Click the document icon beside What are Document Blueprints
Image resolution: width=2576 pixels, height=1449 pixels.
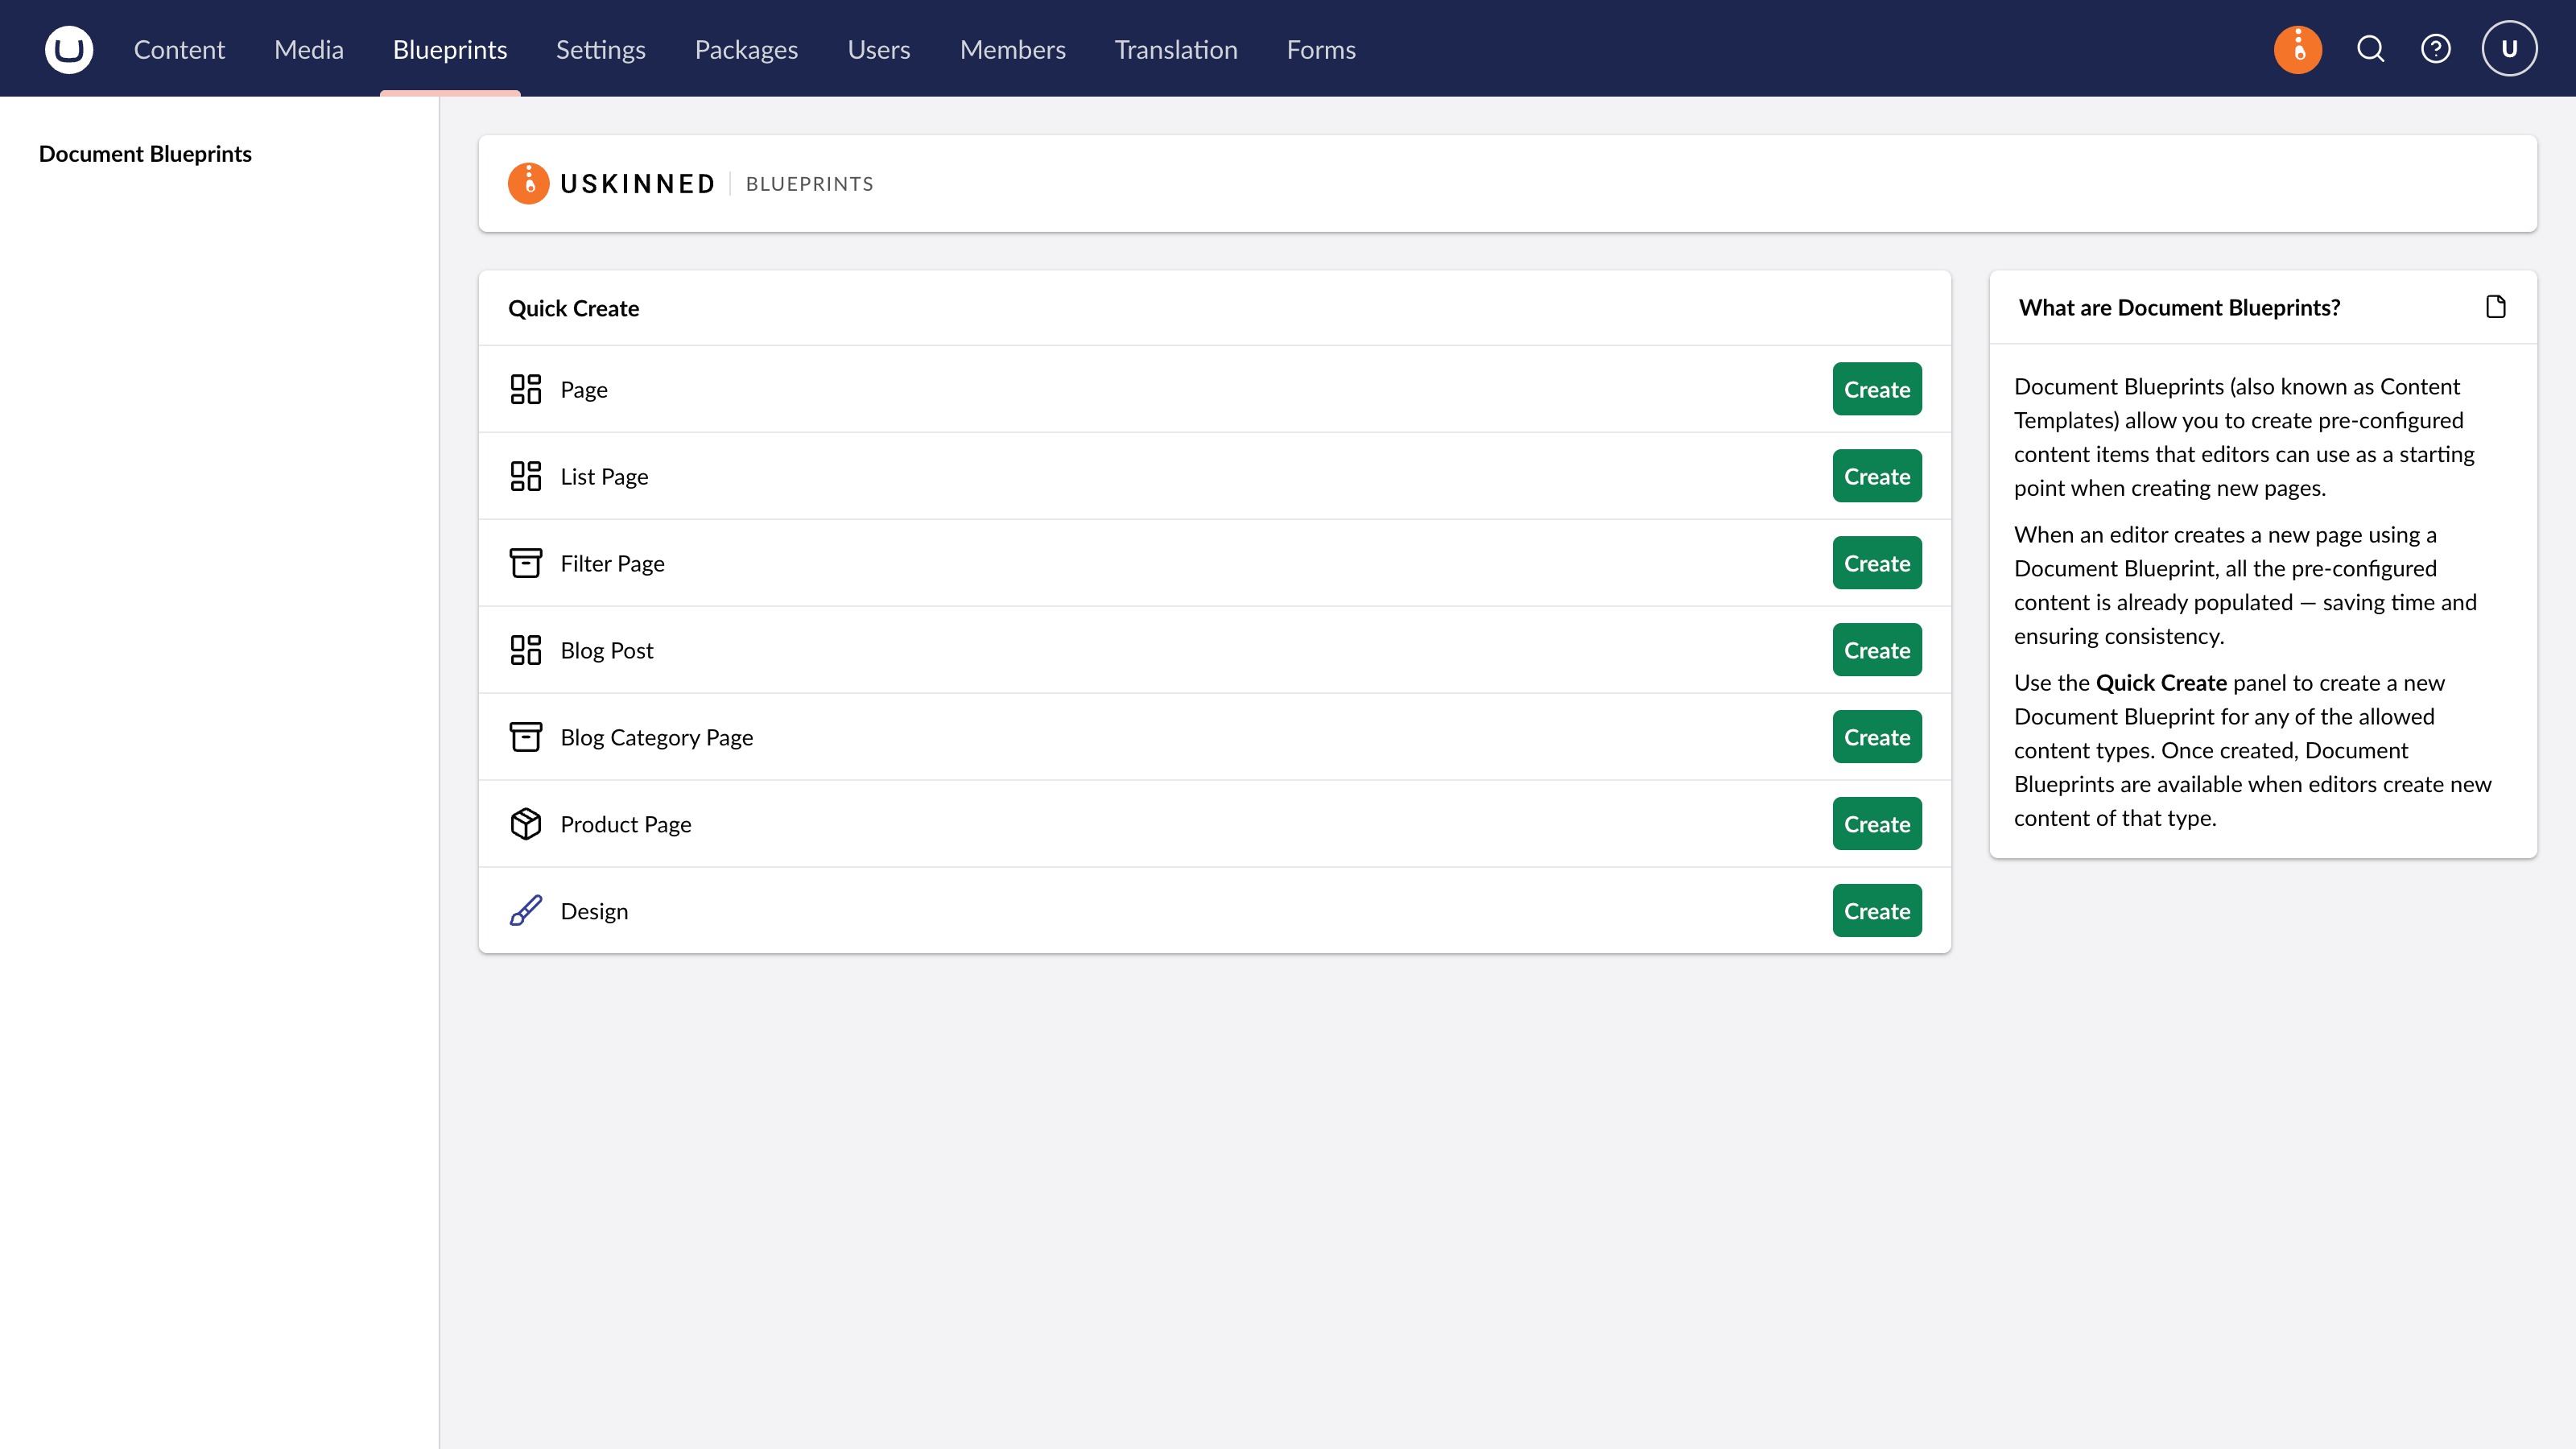tap(2496, 307)
